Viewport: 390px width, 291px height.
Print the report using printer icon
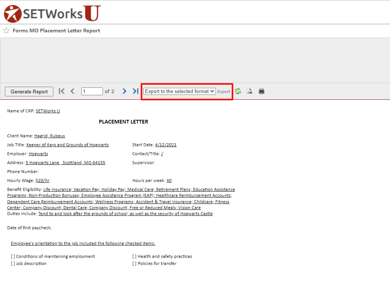point(261,92)
